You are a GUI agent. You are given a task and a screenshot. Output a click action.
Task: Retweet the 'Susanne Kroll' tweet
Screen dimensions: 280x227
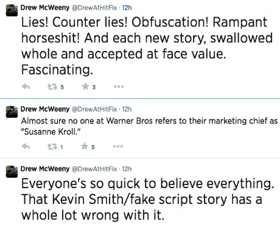point(52,147)
